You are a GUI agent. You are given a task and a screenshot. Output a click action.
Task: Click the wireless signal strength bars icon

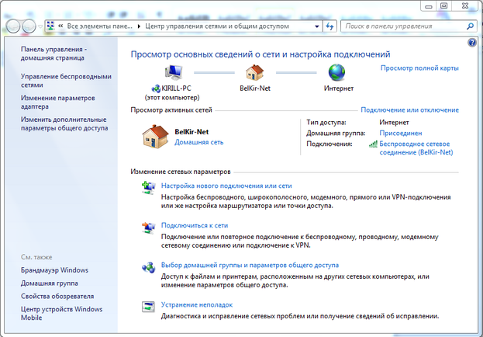coord(373,144)
